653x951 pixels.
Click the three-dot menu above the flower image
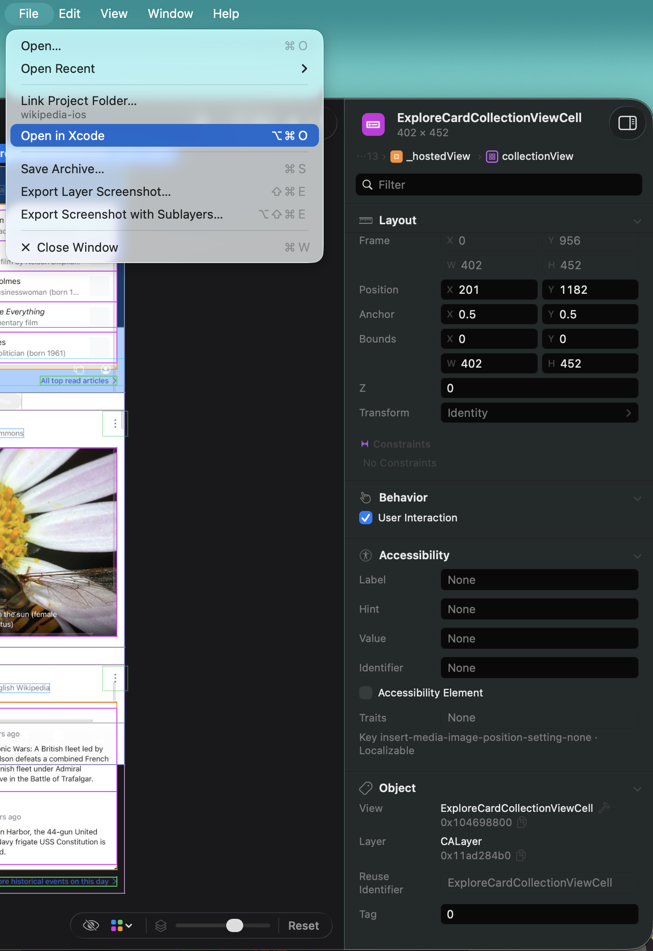click(115, 423)
